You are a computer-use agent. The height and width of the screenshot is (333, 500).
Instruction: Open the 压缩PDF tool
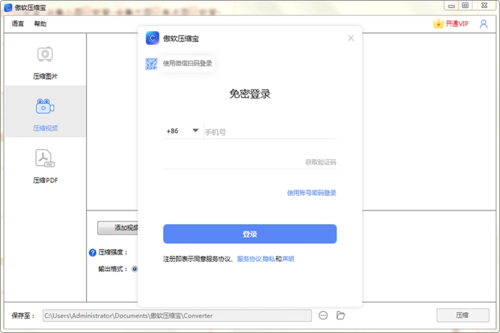click(x=45, y=158)
